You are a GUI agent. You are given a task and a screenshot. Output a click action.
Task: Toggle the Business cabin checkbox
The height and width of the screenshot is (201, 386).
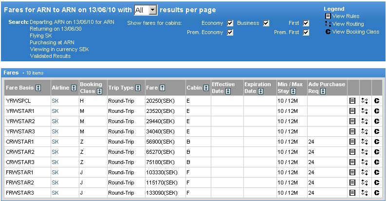pyautogui.click(x=266, y=23)
